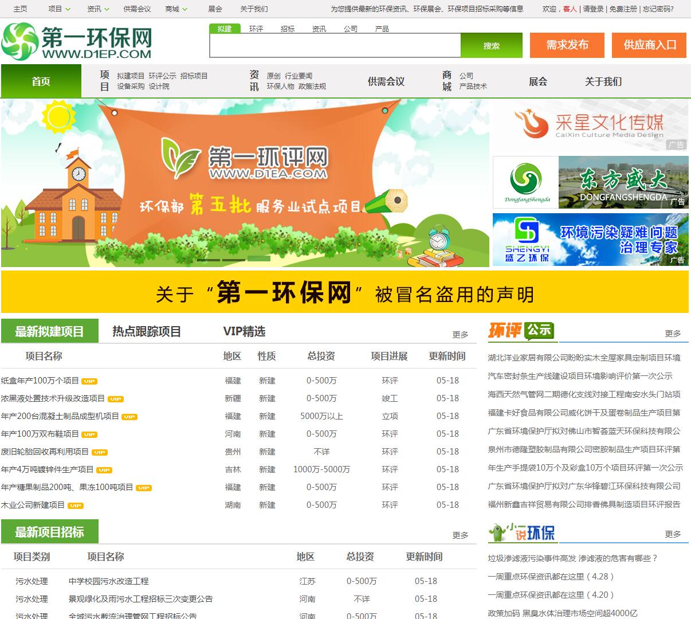Open 行业要闻 under 资讯 navigation
Image resolution: width=691 pixels, height=619 pixels.
[x=299, y=76]
